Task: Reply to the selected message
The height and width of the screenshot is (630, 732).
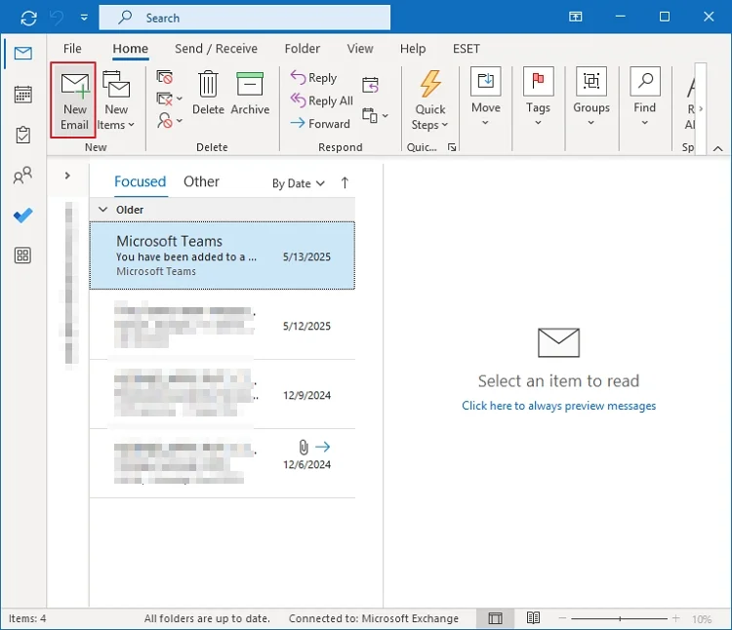Action: coord(313,77)
